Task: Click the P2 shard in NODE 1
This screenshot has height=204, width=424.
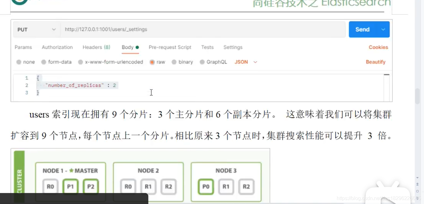Action: point(91,186)
